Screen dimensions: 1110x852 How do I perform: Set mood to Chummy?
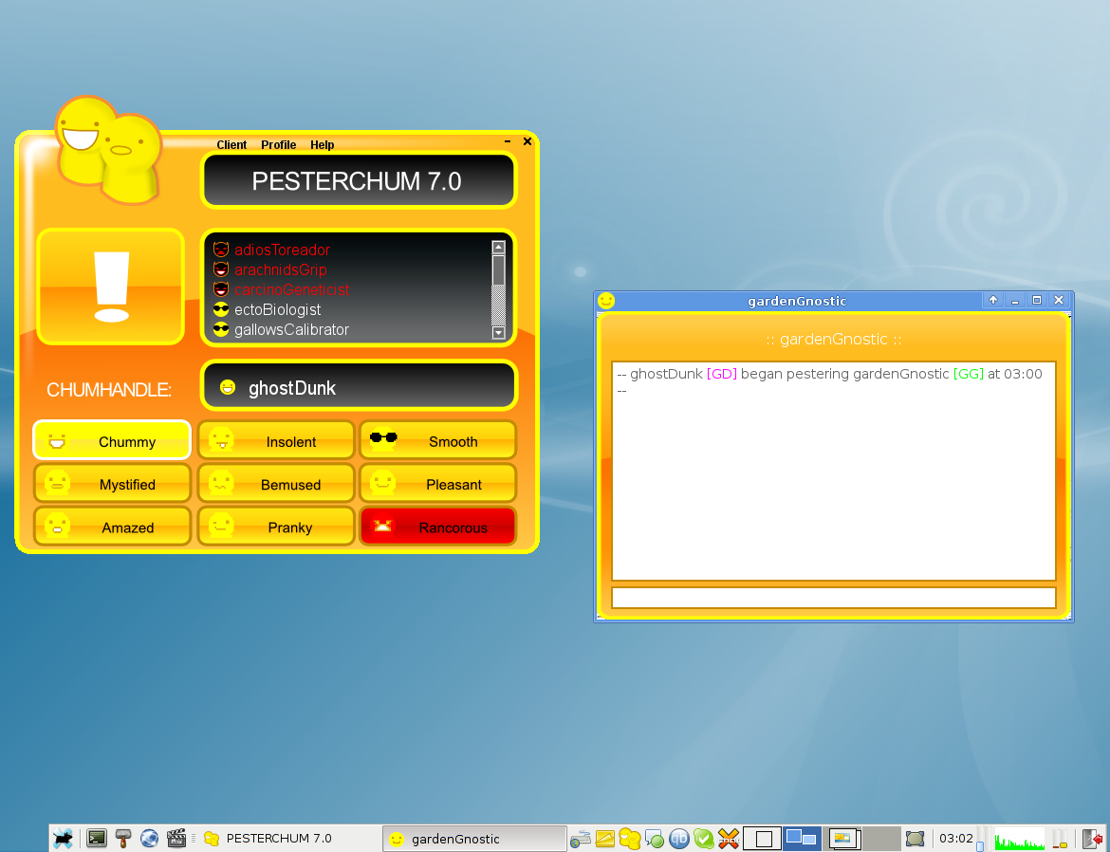(112, 441)
